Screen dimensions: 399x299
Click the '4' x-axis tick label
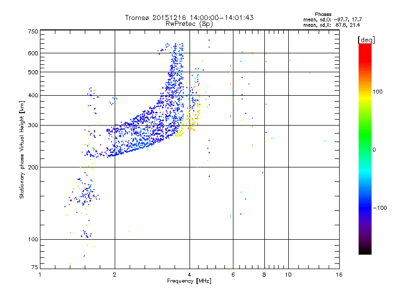tap(190, 275)
